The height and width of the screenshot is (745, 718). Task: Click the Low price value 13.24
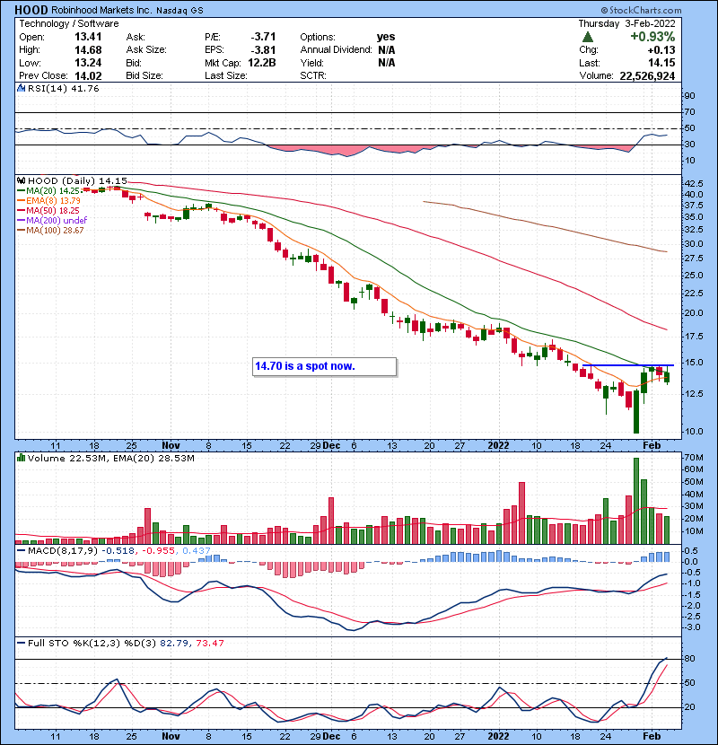point(88,63)
